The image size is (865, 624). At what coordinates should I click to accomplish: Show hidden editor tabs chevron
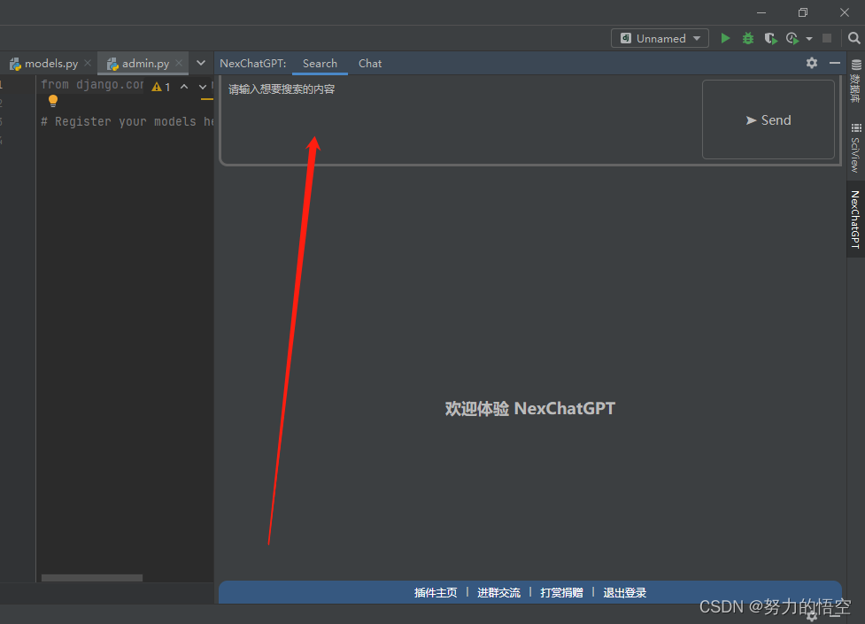click(x=201, y=63)
